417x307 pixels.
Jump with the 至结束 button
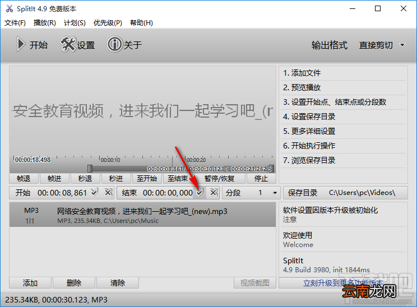(178, 178)
